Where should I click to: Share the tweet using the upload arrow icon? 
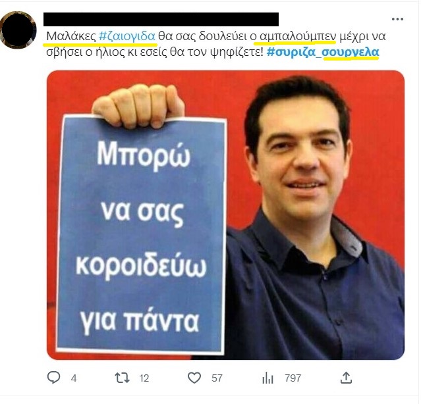(346, 378)
